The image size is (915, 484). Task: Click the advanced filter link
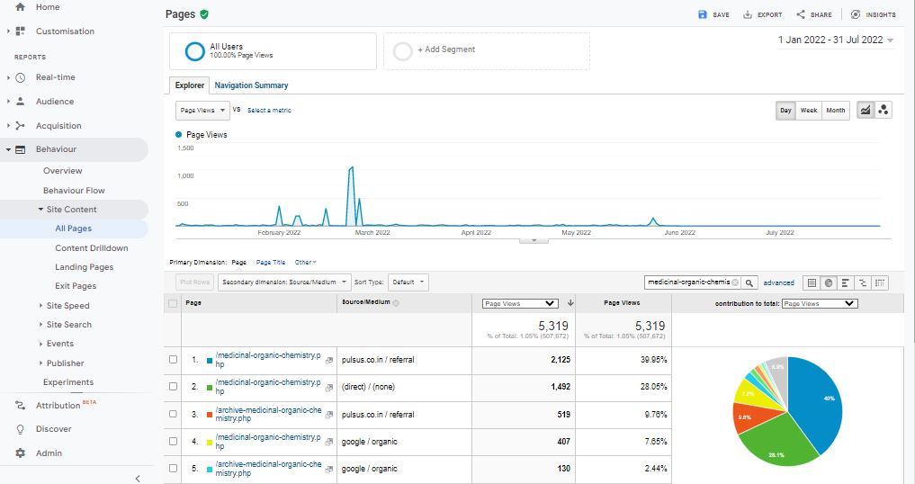778,282
